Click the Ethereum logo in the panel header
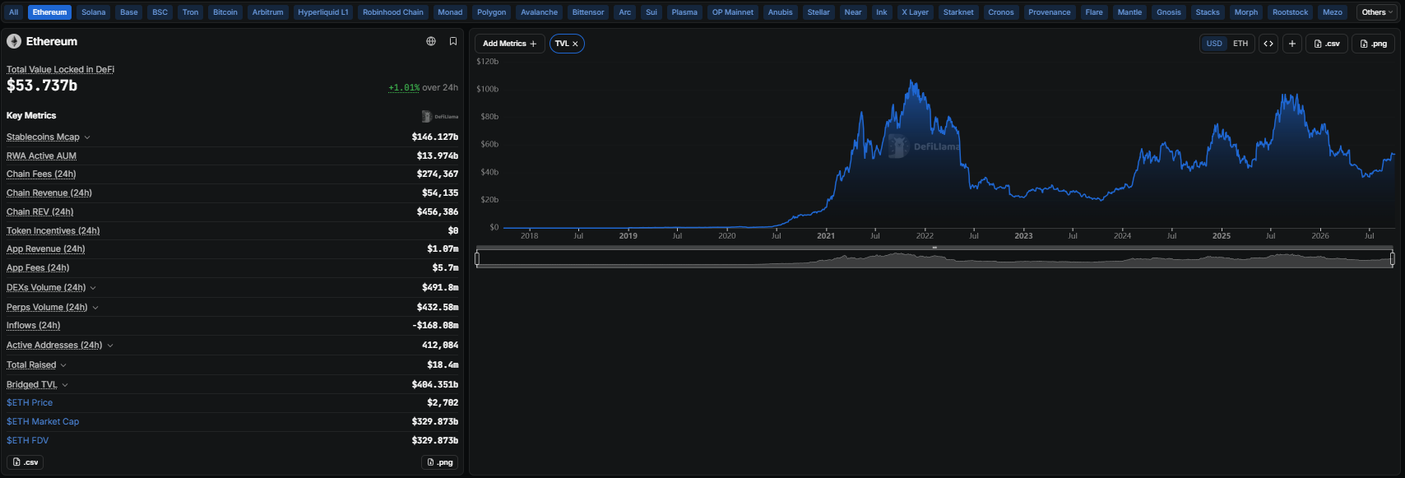Screen dimensions: 1405x478 coord(14,41)
